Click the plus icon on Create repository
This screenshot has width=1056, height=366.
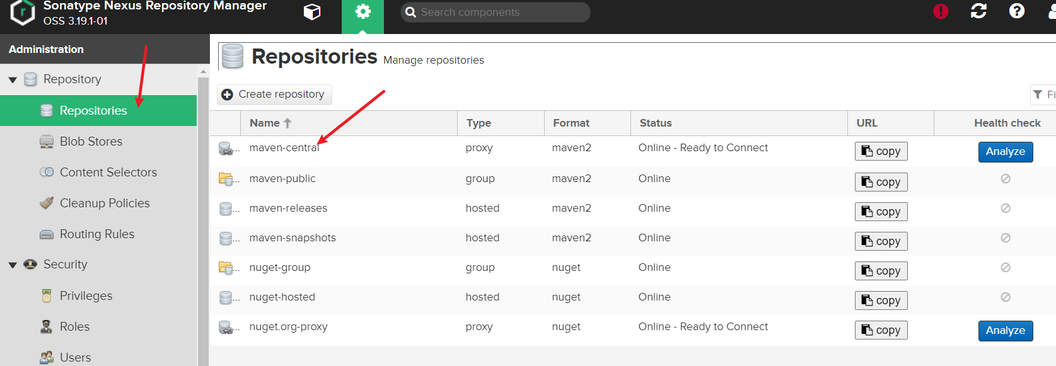[228, 94]
